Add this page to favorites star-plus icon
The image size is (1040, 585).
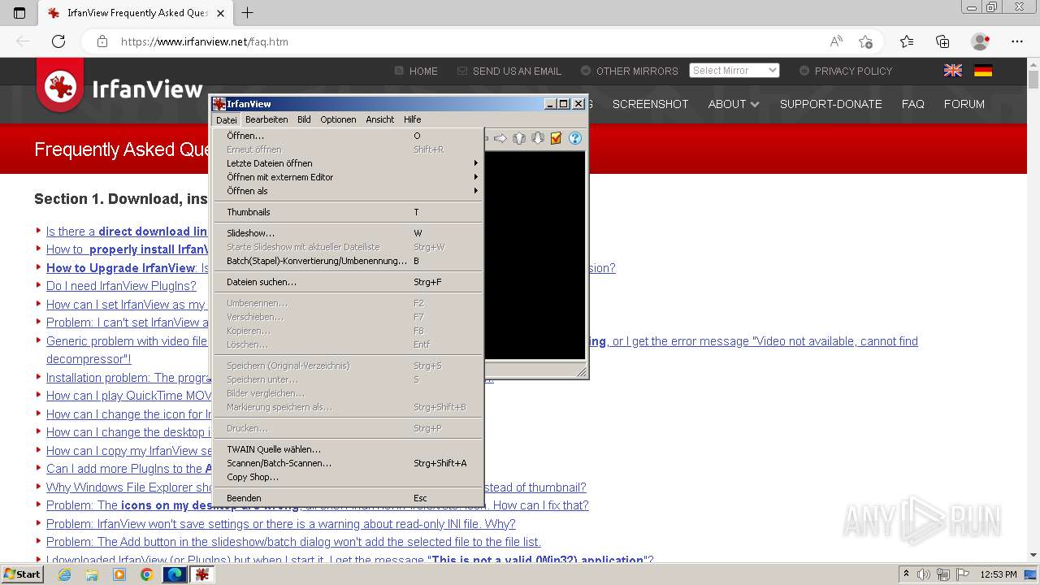click(x=865, y=41)
